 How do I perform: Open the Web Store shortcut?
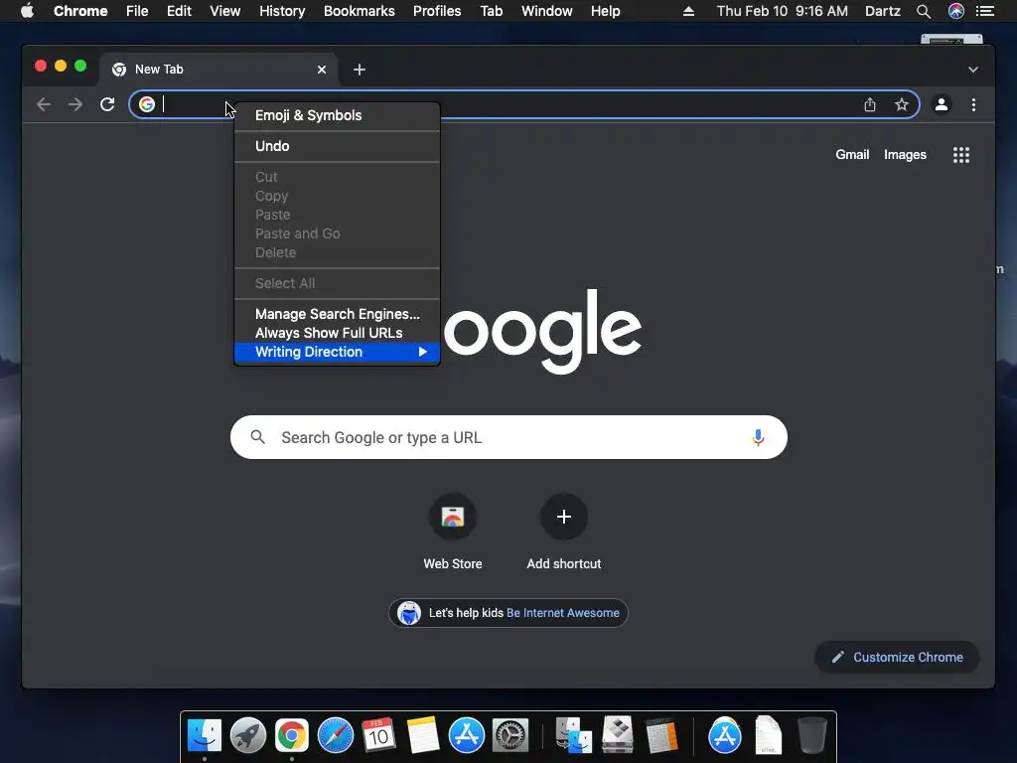coord(453,517)
